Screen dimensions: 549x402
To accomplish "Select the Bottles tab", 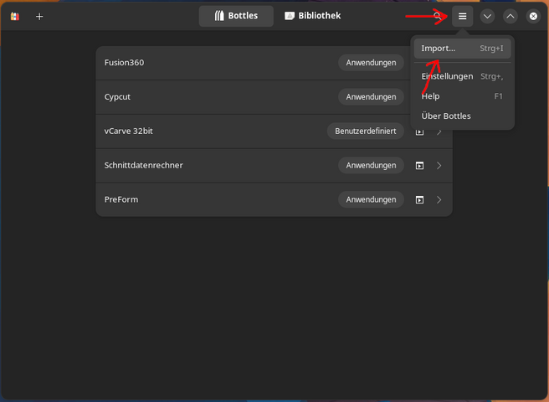I will click(x=236, y=16).
